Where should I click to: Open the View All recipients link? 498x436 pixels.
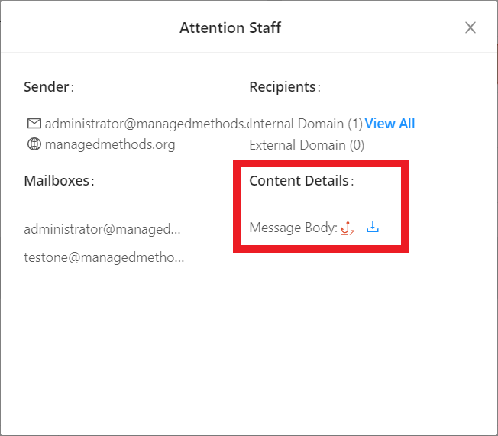pos(390,124)
